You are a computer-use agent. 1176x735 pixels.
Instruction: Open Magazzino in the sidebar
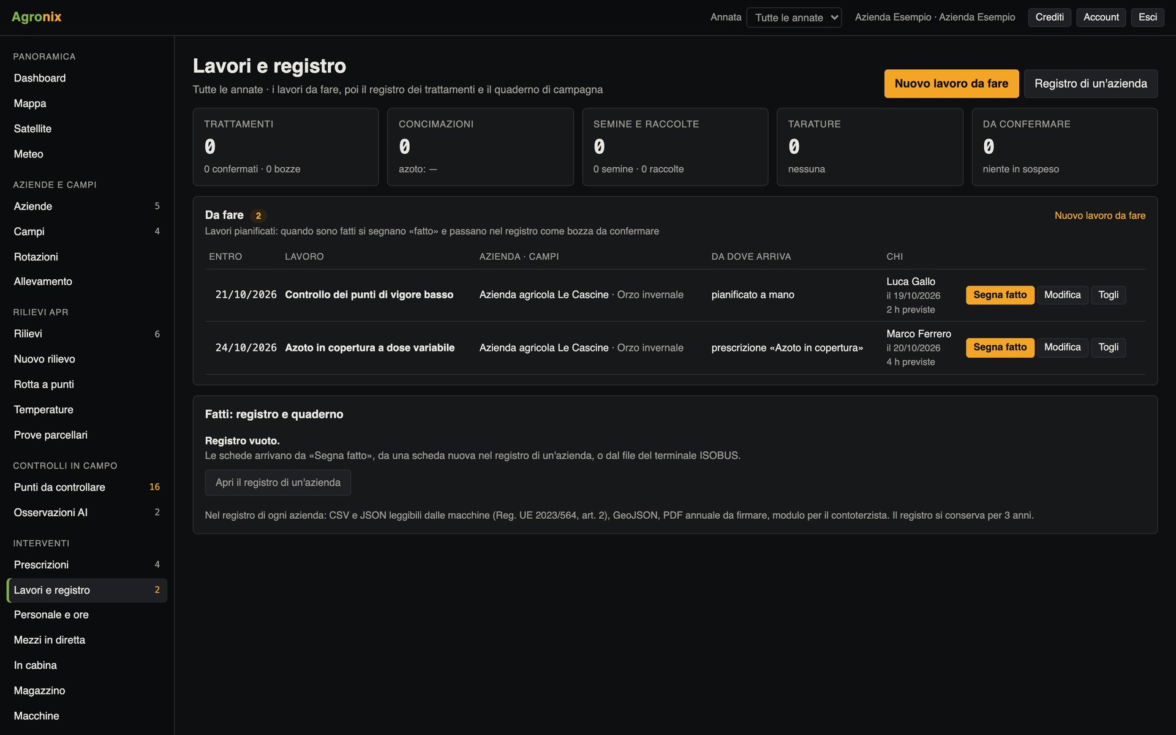pyautogui.click(x=87, y=691)
